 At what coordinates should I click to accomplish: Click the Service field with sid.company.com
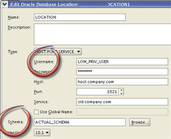(122, 102)
